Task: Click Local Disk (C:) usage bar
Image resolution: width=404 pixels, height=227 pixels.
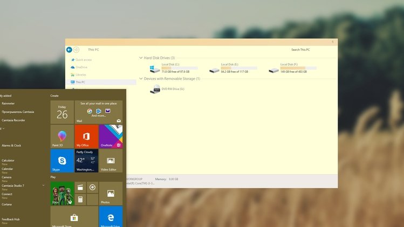Action: click(180, 68)
